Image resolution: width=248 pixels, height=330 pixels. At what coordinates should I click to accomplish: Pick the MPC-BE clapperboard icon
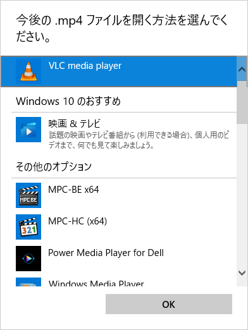(x=28, y=195)
